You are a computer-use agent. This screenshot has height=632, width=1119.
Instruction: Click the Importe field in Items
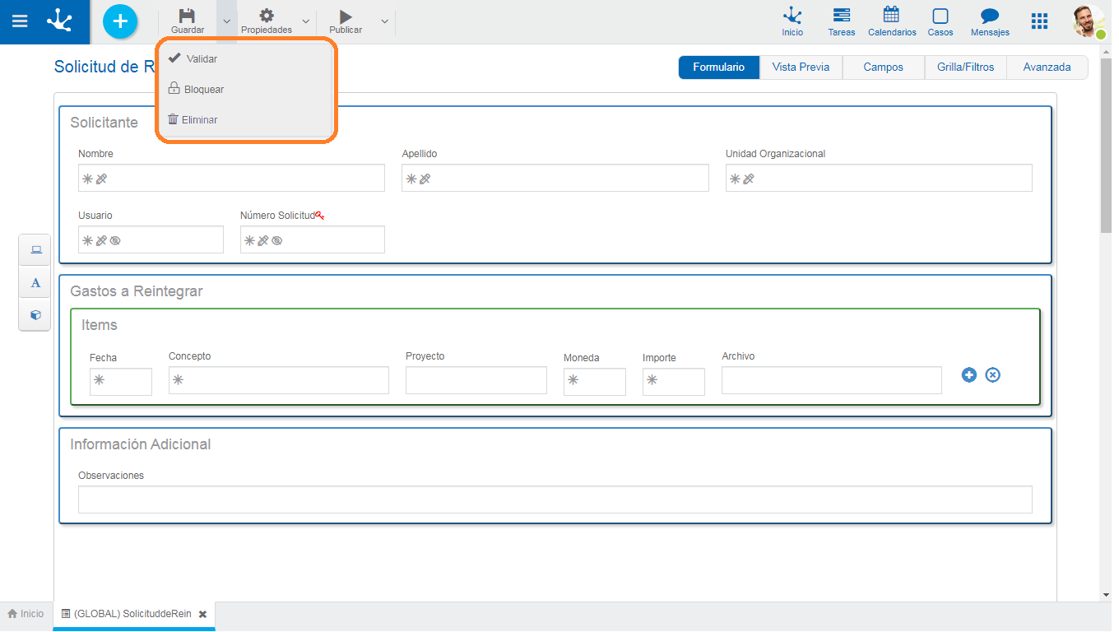[674, 382]
